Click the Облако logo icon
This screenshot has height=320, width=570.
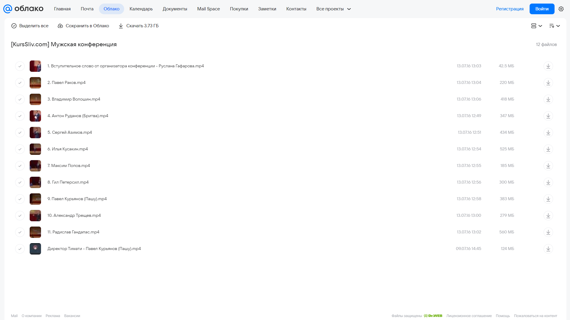point(8,9)
